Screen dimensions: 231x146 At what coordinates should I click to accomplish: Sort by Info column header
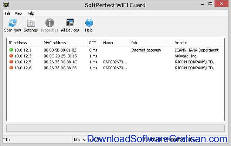click(x=135, y=43)
